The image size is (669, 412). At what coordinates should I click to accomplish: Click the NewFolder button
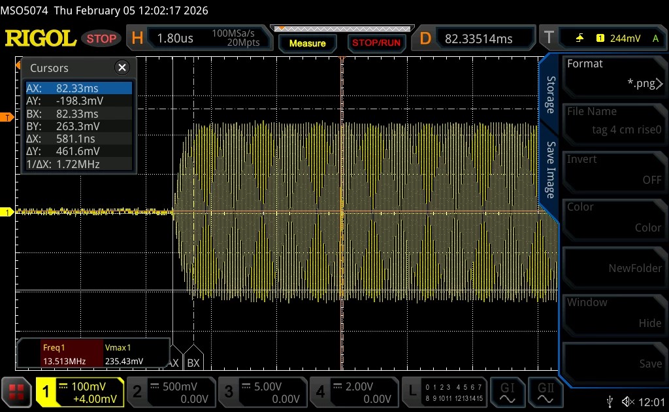(x=614, y=267)
